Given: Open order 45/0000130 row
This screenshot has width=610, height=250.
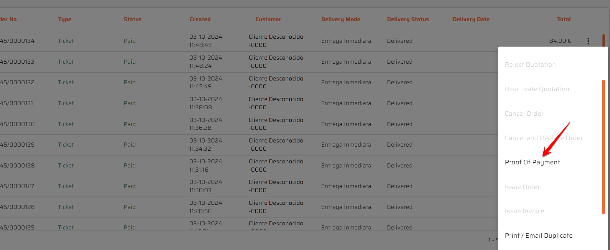Looking at the screenshot, I should tap(17, 124).
